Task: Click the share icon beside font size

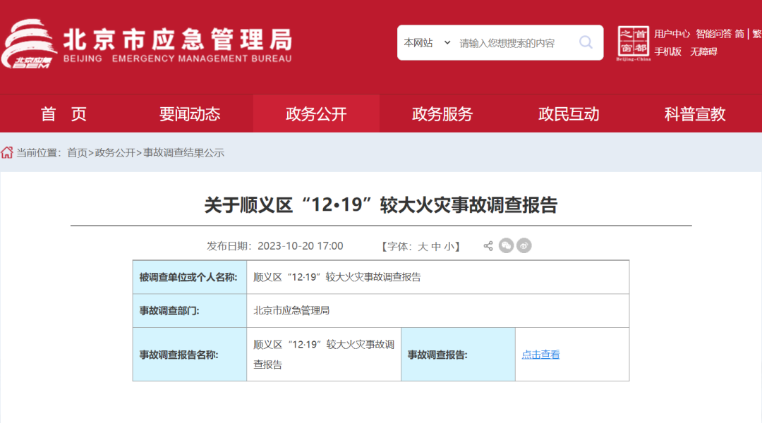Action: (x=488, y=246)
